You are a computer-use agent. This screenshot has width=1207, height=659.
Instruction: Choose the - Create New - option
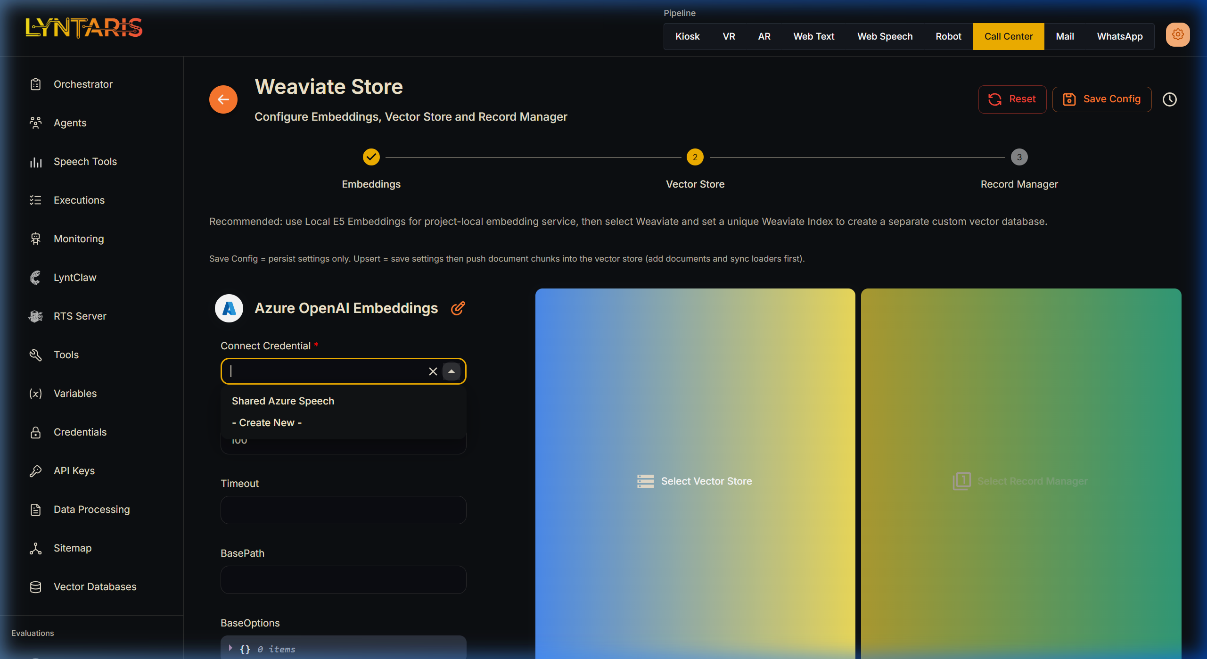[x=344, y=423]
